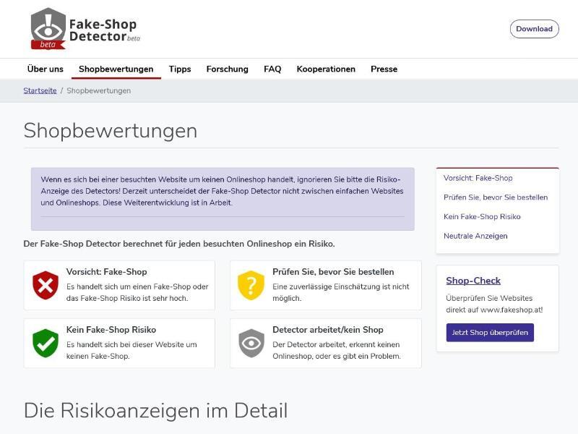Select the Kein Fake-Shop Risiko sidebar entry
Viewport: 578px width, 434px height.
click(x=481, y=216)
